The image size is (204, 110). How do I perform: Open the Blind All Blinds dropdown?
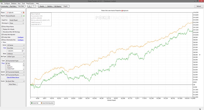tap(16, 54)
